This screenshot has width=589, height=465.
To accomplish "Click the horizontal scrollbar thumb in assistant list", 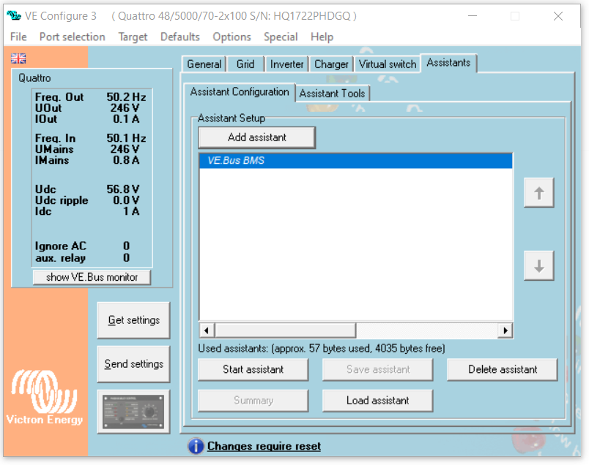I will [x=286, y=330].
